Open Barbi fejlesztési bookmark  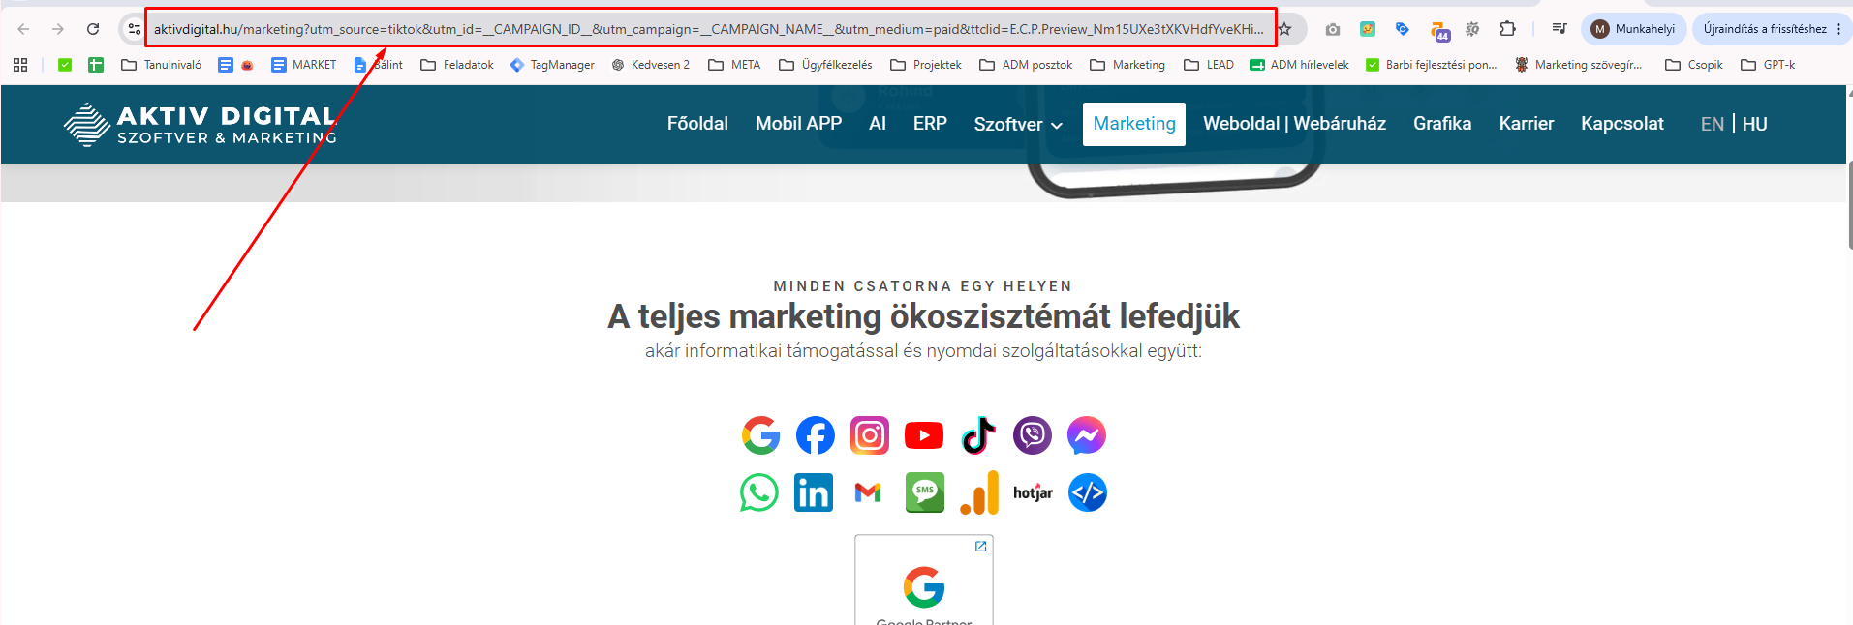[1431, 65]
